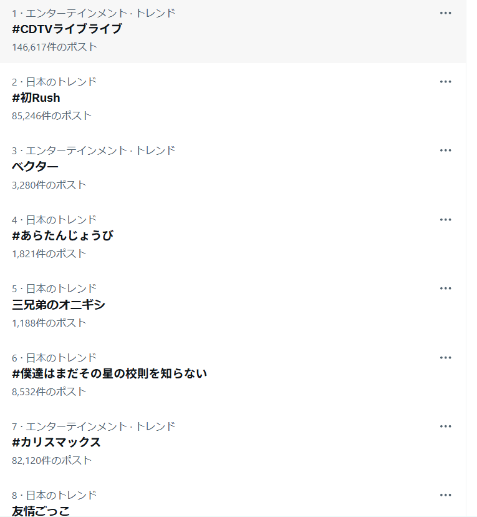Open ellipsis menu for #僕達はまだその星の校則を知らない

(445, 357)
